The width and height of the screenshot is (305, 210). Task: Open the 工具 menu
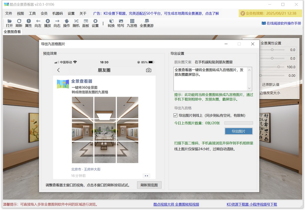[x=32, y=13]
